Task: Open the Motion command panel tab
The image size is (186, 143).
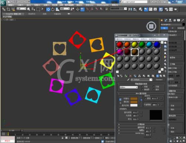Action: tap(174, 20)
